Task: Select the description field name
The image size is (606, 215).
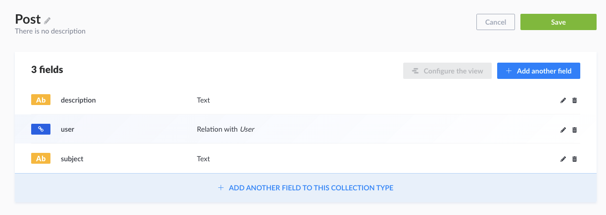Action: tap(78, 100)
